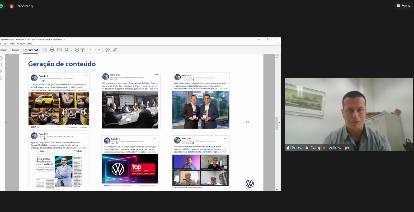Click the page number input field
Viewport: 414px width, 212px height.
[91, 50]
